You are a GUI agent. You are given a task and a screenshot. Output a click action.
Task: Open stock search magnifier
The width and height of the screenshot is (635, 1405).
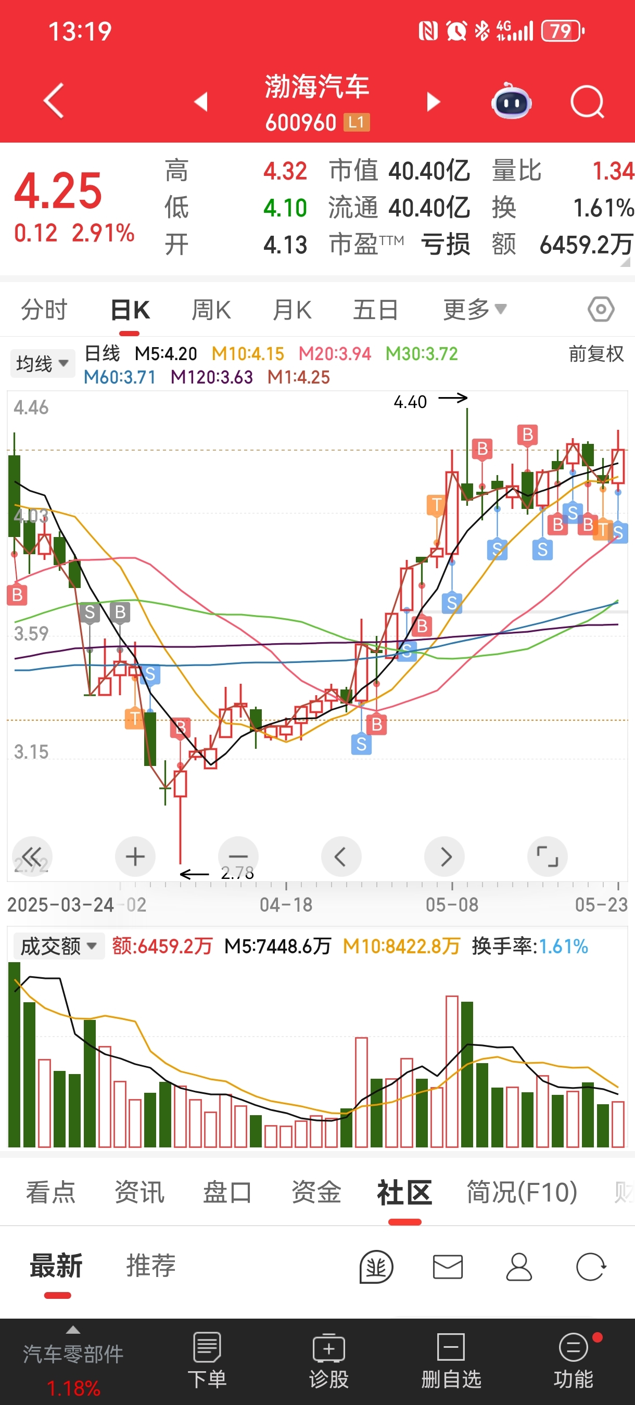click(x=588, y=101)
